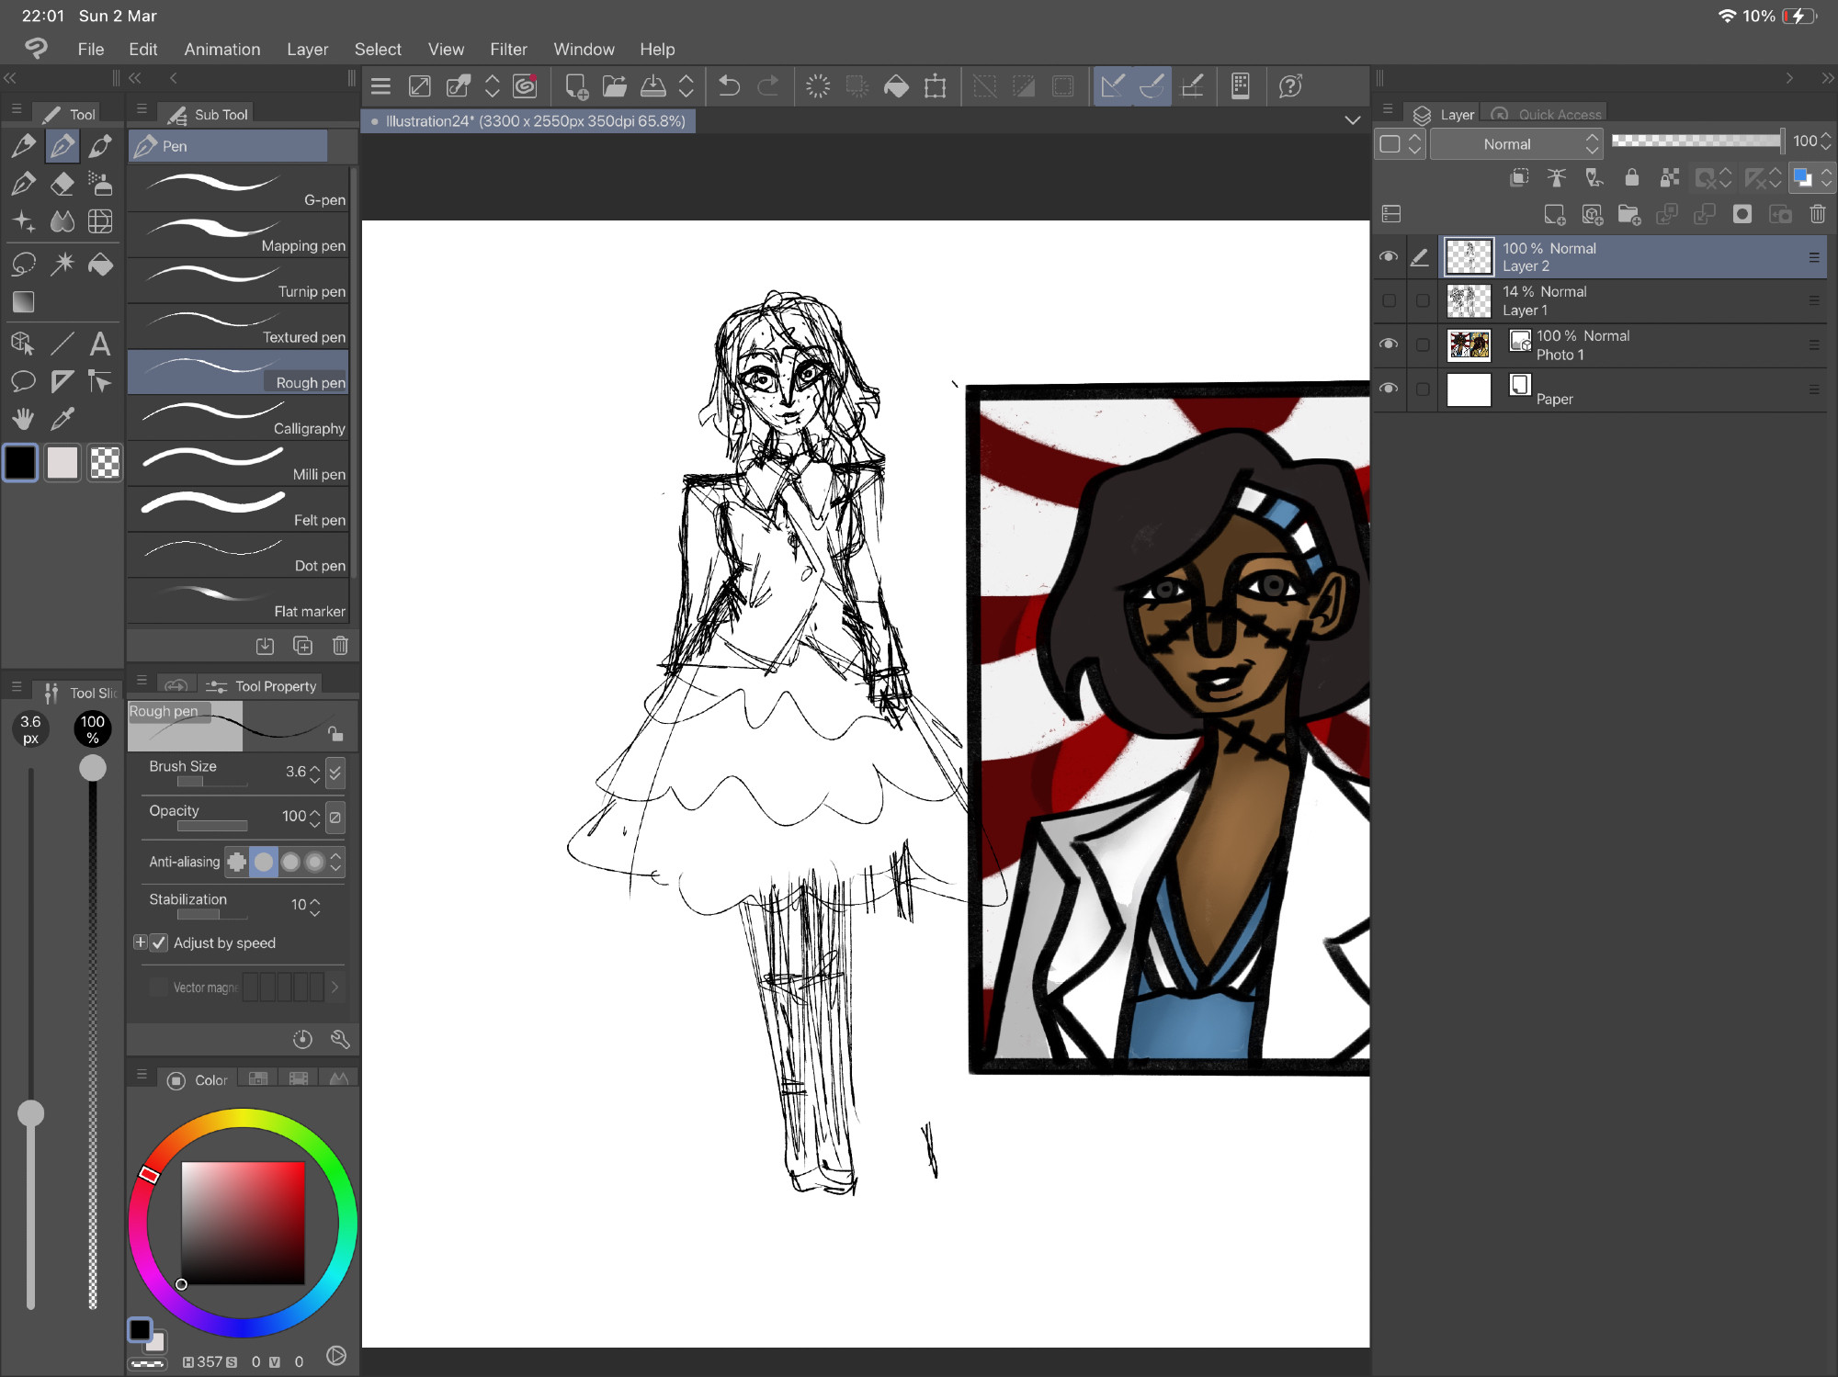Hide the Photo 1 layer
Screen dimensions: 1838x1377
click(1389, 344)
